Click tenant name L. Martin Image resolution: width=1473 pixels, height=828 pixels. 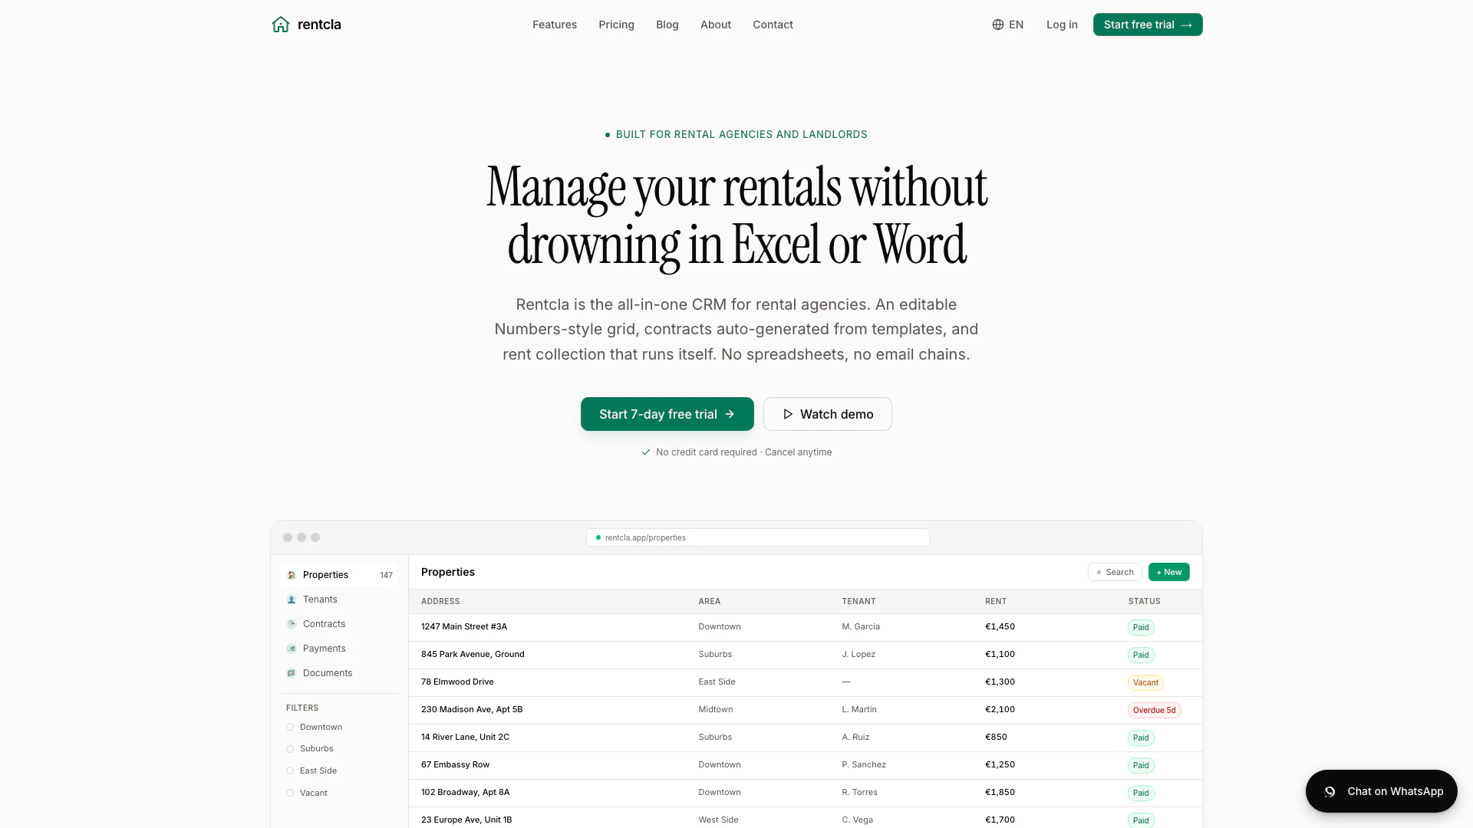(859, 710)
